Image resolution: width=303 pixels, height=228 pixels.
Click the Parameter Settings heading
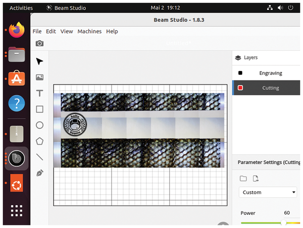269,163
